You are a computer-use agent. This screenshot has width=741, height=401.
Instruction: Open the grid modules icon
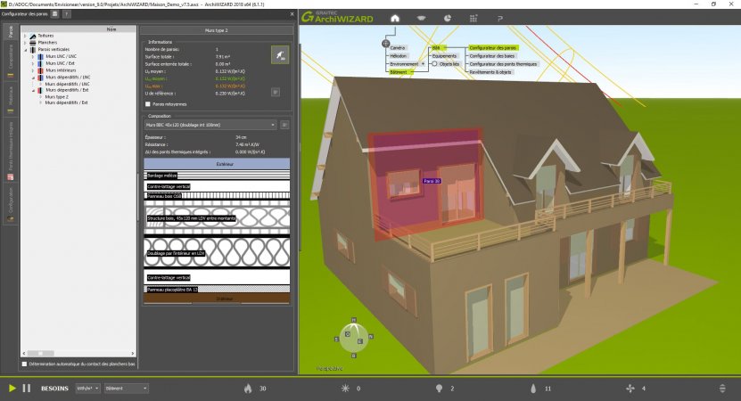click(473, 19)
